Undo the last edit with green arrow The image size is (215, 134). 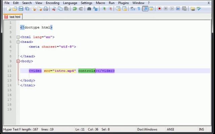click(75, 9)
